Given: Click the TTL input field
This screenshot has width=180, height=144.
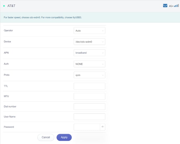Looking at the screenshot, I should [89, 86].
